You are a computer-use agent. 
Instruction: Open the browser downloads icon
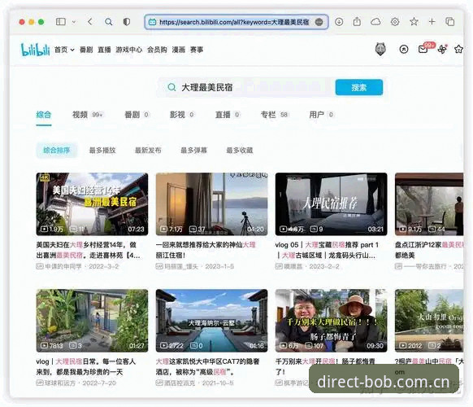click(339, 22)
